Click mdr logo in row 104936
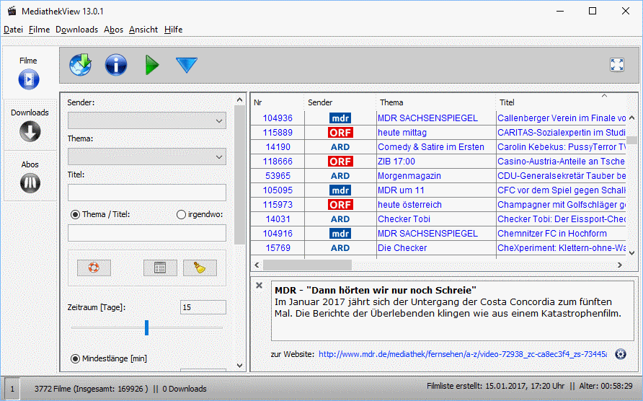Viewport: 643px width, 401px height. [x=340, y=118]
